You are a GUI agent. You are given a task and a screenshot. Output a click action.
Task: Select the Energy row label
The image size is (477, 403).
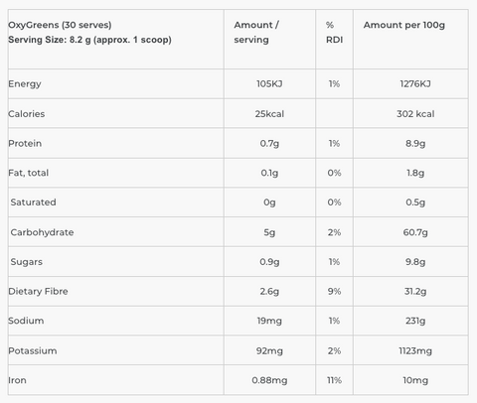(25, 84)
